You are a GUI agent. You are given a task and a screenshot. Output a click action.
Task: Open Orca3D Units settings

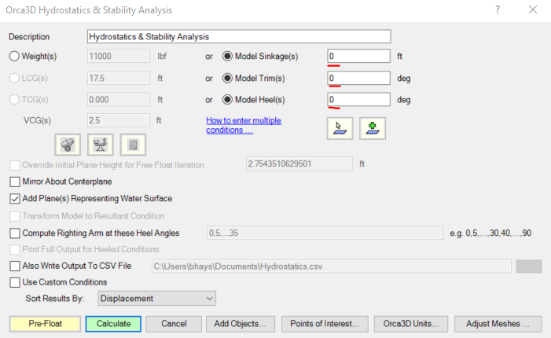(x=411, y=324)
